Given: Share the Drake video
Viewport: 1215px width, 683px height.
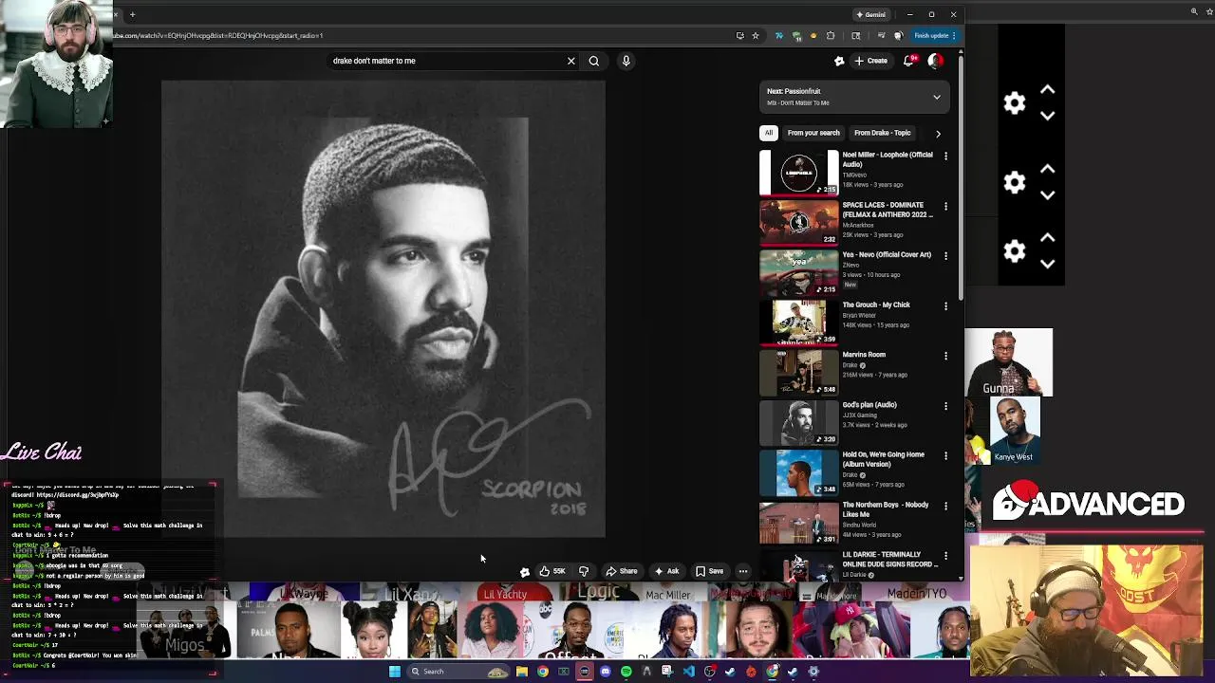Looking at the screenshot, I should (622, 571).
